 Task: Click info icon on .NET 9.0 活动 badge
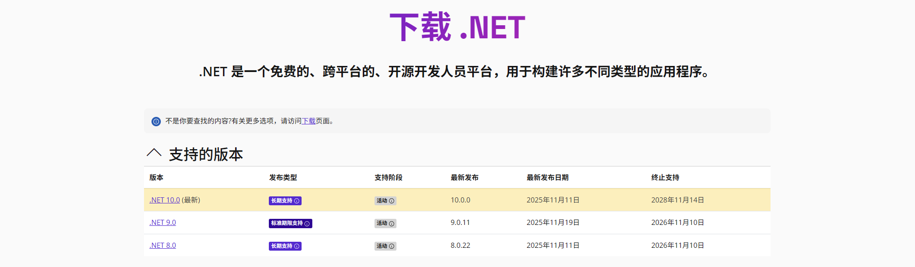click(x=392, y=224)
